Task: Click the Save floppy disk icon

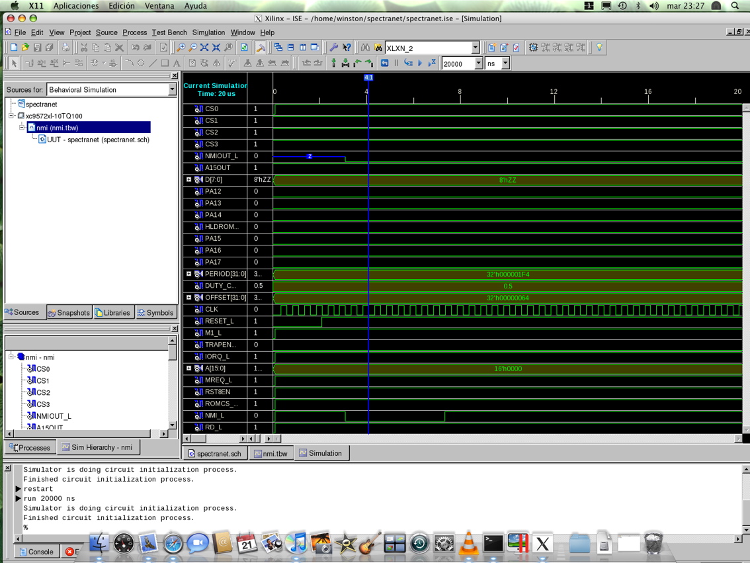Action: [x=37, y=48]
